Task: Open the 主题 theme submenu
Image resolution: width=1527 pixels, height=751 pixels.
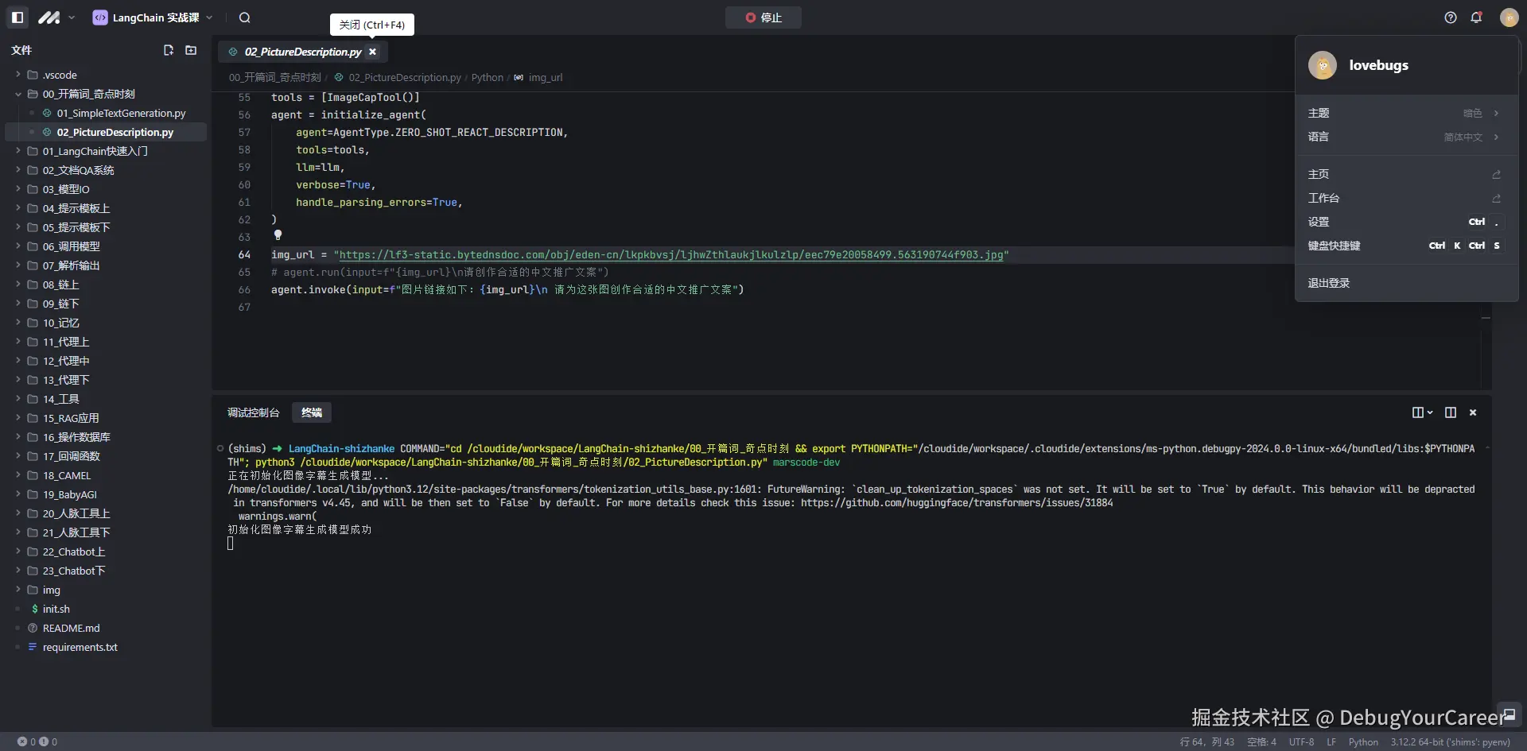Action: [x=1404, y=113]
